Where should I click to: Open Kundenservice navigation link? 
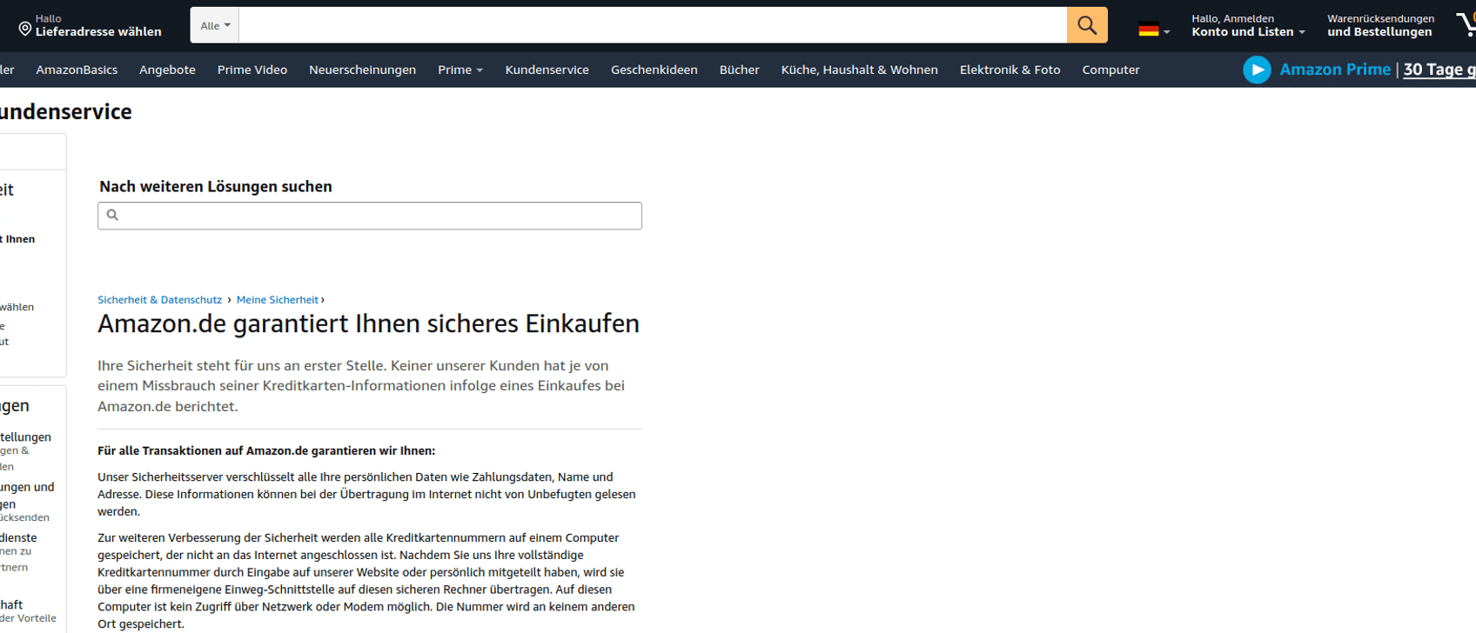coord(547,70)
